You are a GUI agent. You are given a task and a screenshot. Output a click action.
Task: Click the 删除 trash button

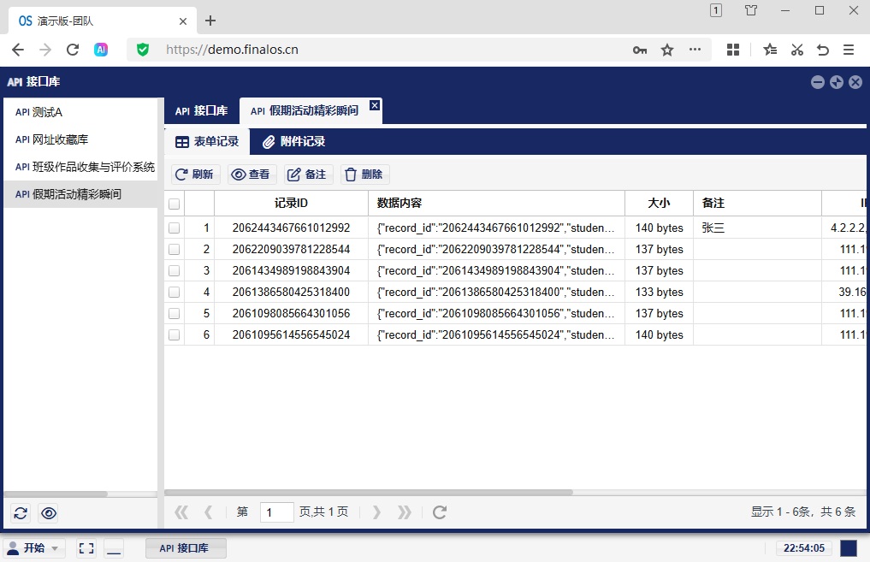[x=364, y=175]
